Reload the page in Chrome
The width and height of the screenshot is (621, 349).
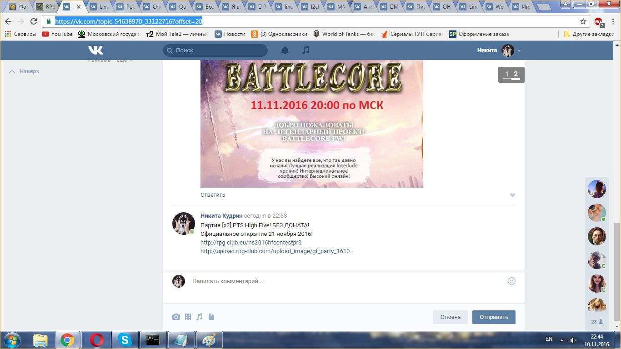click(x=33, y=21)
